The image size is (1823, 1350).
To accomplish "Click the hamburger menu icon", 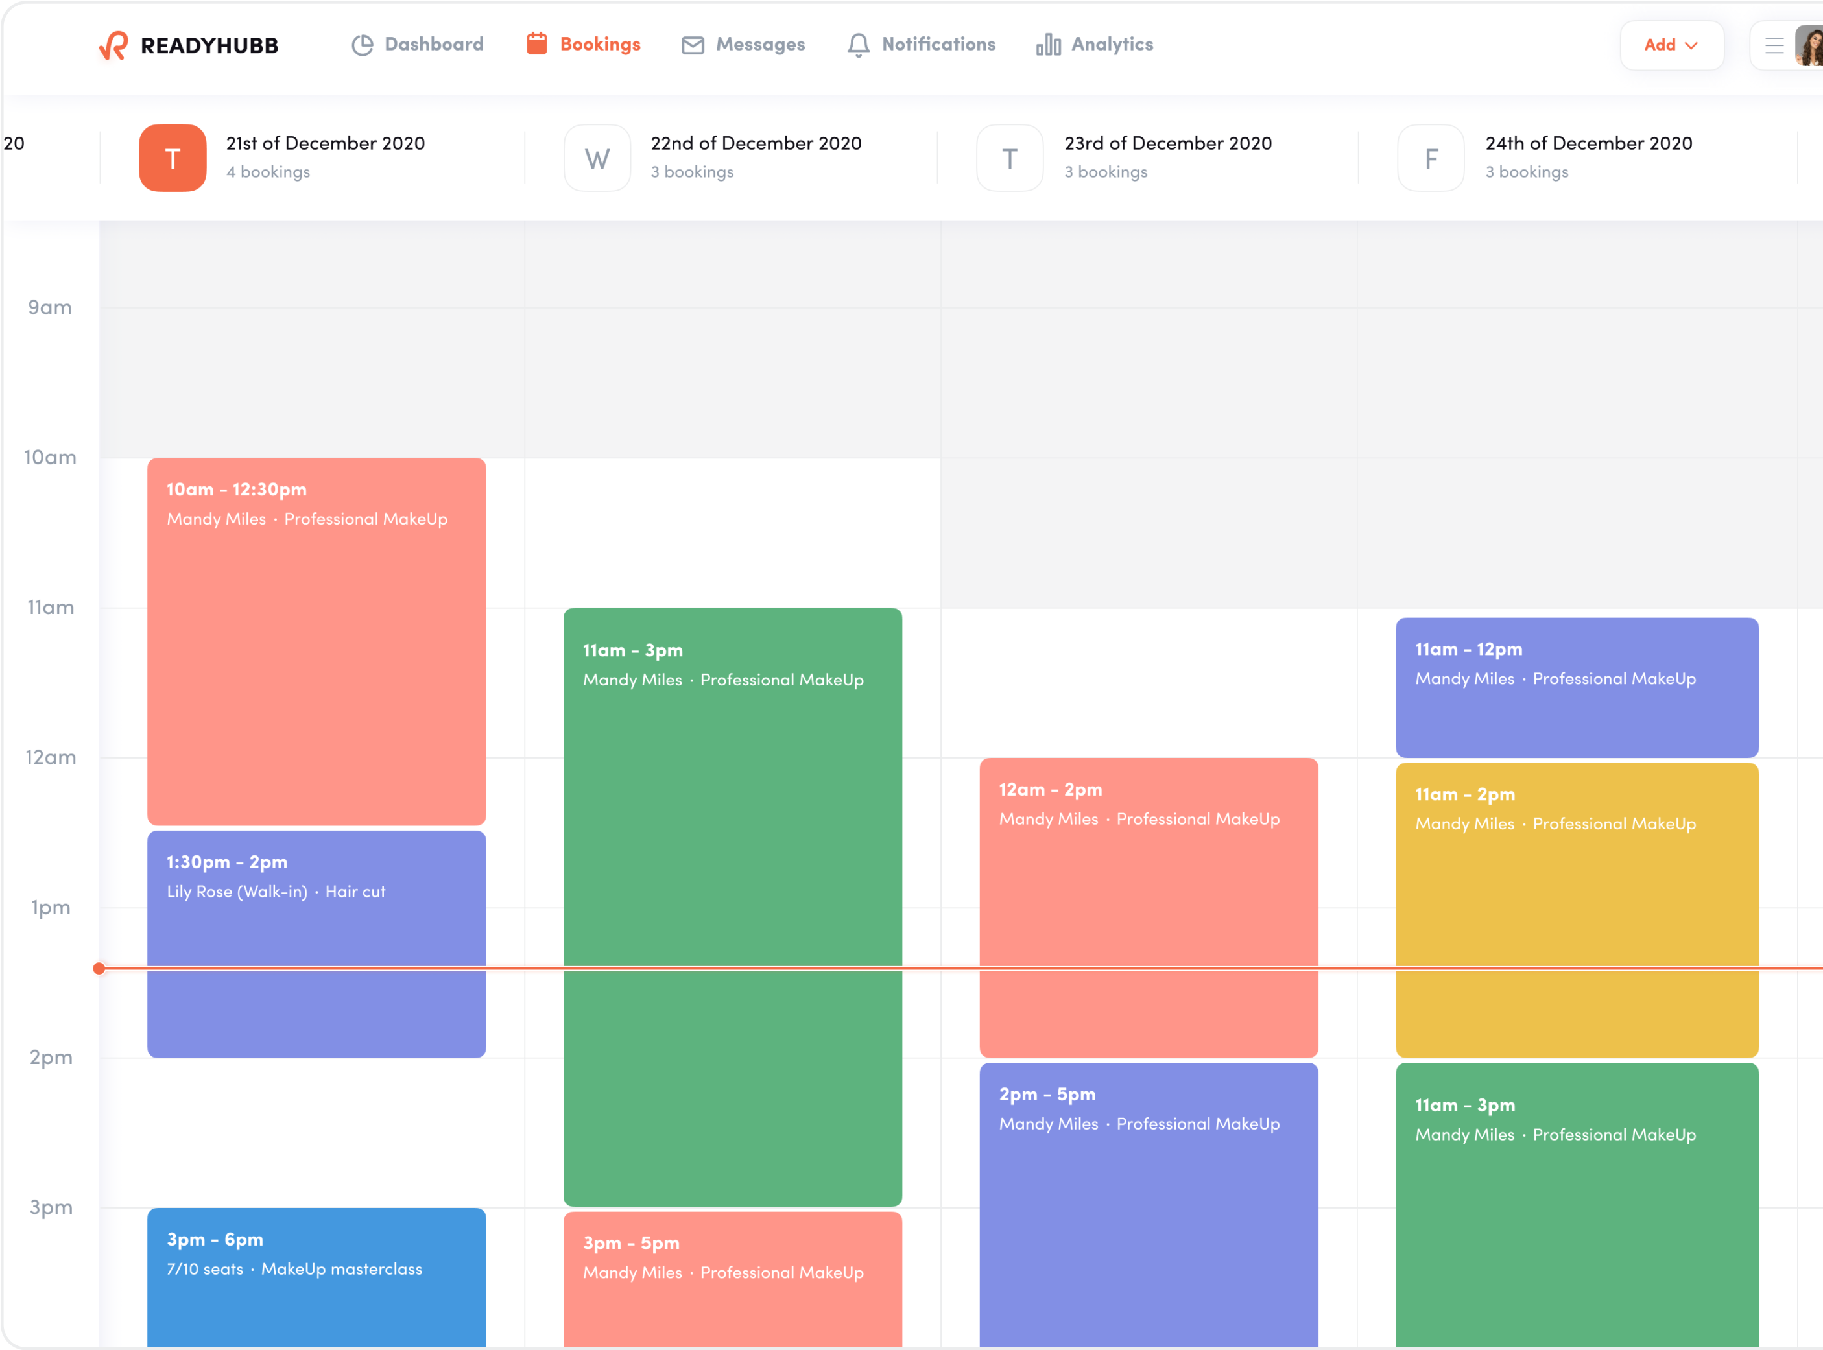I will (1773, 45).
